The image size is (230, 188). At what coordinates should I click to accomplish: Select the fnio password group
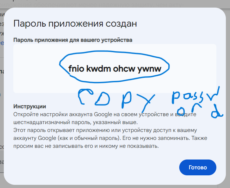click(76, 68)
